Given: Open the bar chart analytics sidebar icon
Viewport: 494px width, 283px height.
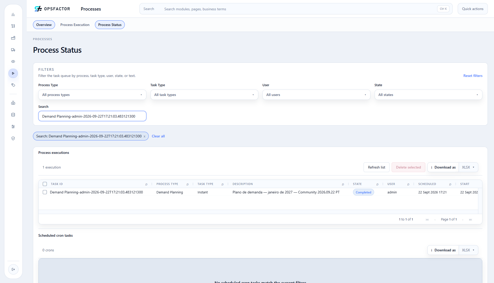Looking at the screenshot, I should coord(13,14).
